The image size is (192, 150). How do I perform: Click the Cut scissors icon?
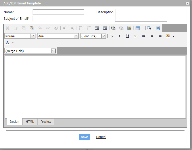tap(8, 28)
